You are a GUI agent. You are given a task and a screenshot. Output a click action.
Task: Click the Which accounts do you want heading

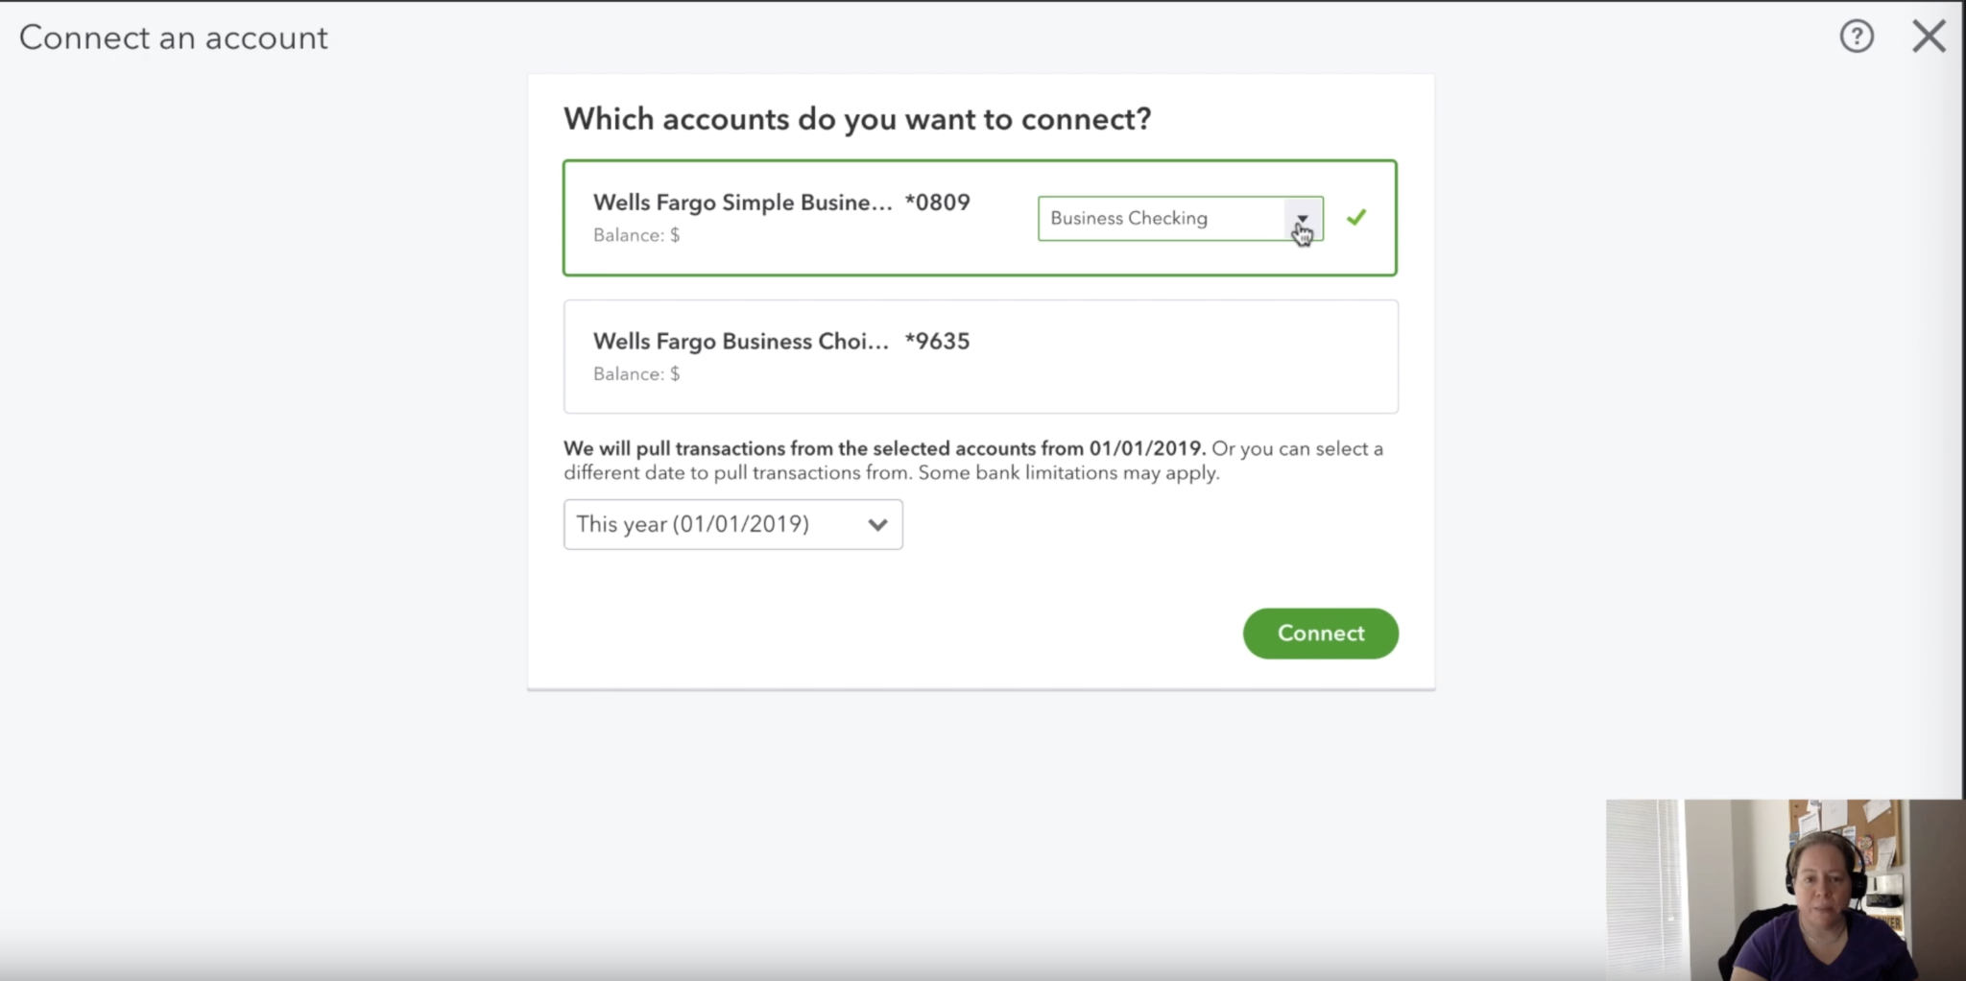(x=857, y=119)
